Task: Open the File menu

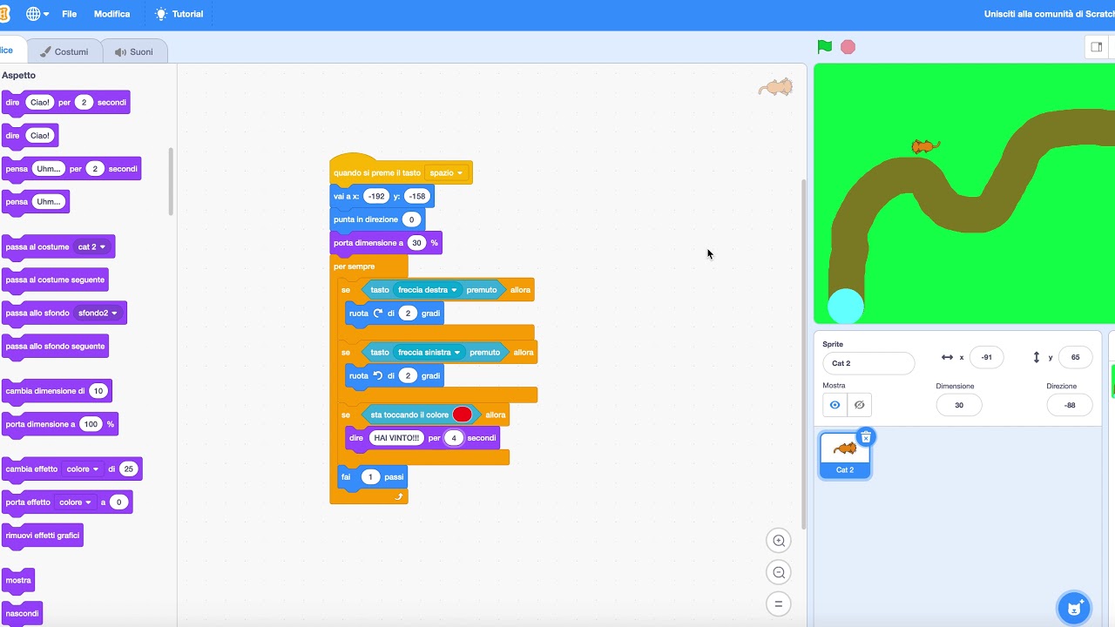Action: [70, 14]
